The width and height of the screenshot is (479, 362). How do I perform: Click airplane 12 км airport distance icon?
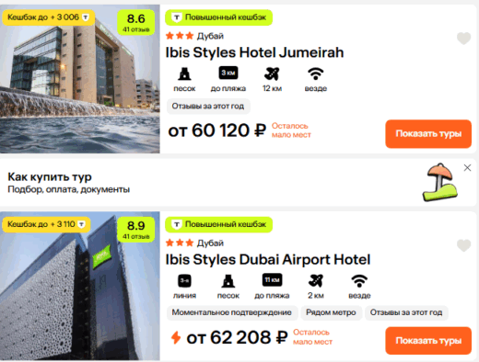272,74
